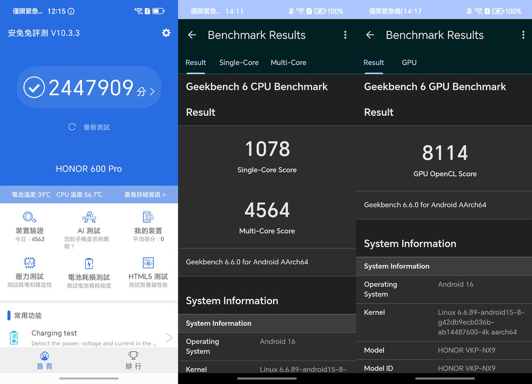Open 我的裝置 my device info
The image size is (532, 384).
pyautogui.click(x=148, y=223)
